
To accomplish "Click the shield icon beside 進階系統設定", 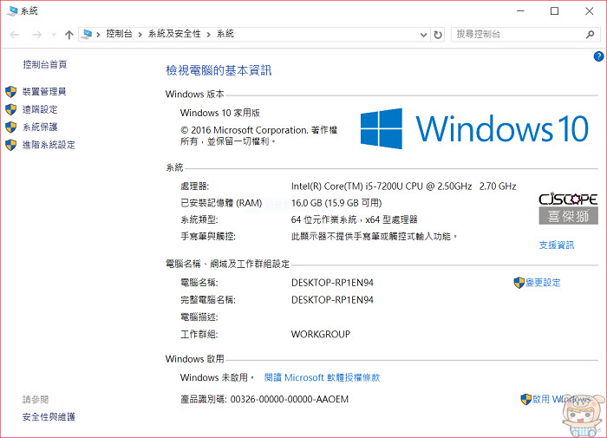I will pyautogui.click(x=10, y=145).
